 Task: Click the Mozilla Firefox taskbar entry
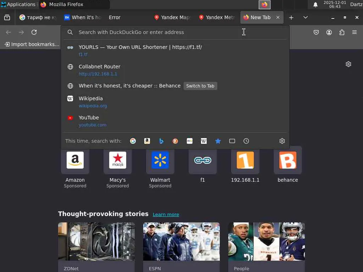click(x=74, y=4)
